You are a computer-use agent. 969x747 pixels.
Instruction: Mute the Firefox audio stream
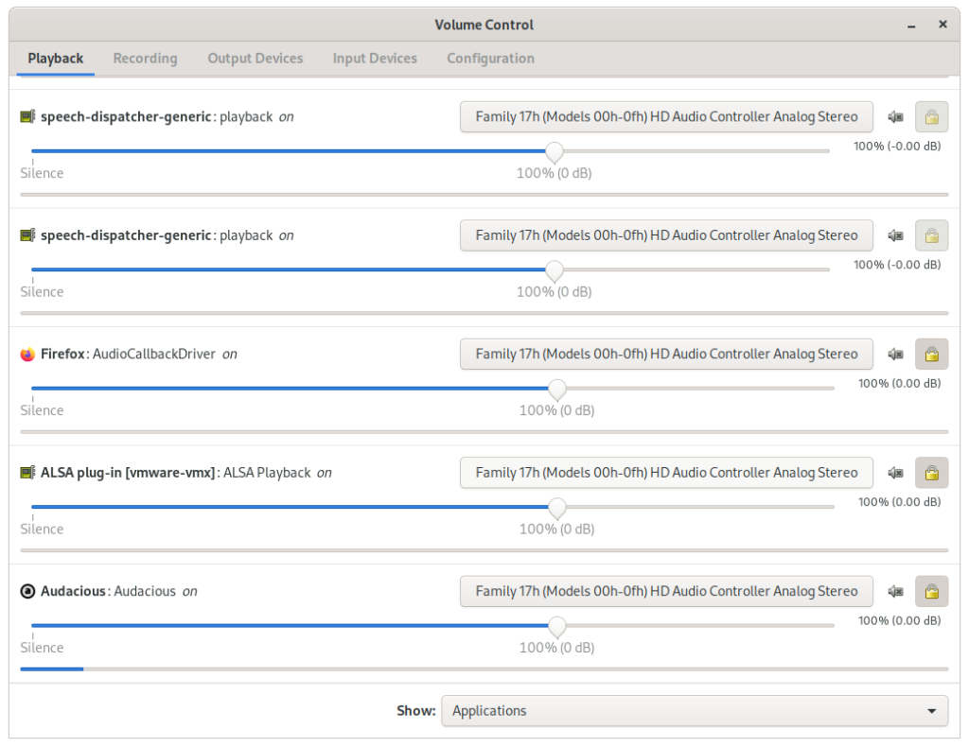pyautogui.click(x=895, y=355)
